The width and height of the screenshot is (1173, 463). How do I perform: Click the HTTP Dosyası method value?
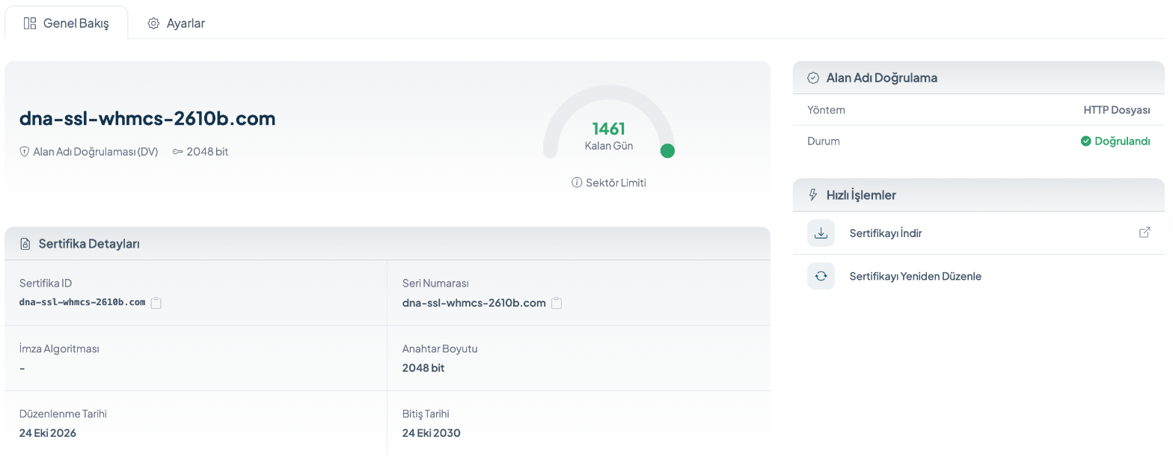coord(1117,110)
